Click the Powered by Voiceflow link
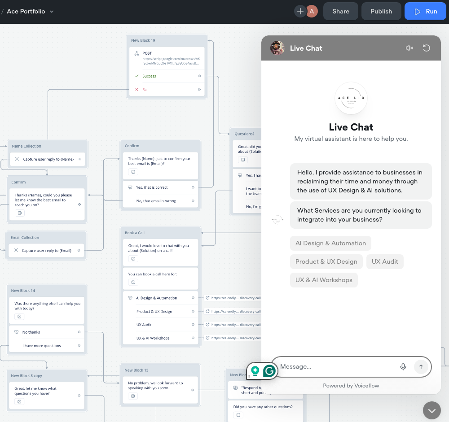The width and height of the screenshot is (449, 422). click(351, 386)
